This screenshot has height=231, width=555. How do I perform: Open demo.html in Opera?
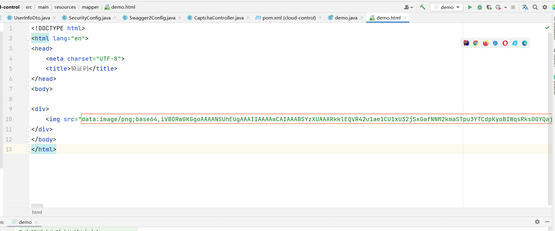pyautogui.click(x=505, y=43)
